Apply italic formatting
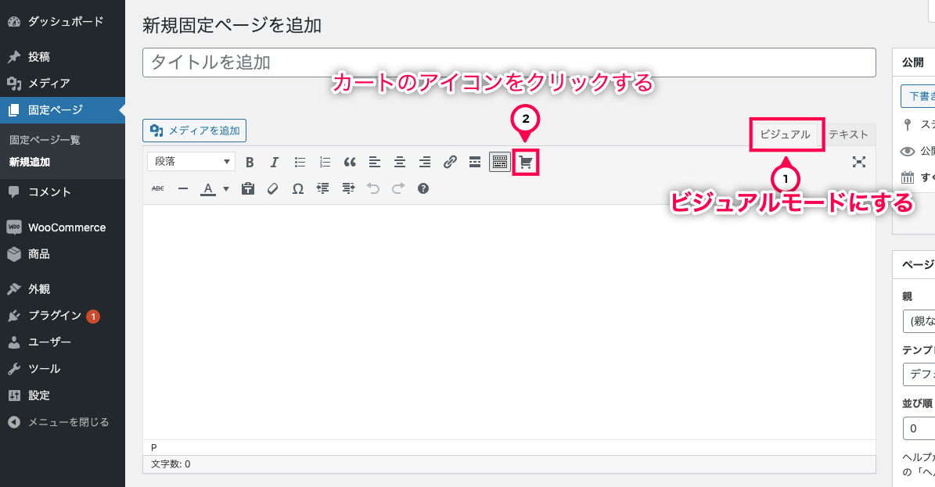The image size is (935, 487). pyautogui.click(x=275, y=163)
